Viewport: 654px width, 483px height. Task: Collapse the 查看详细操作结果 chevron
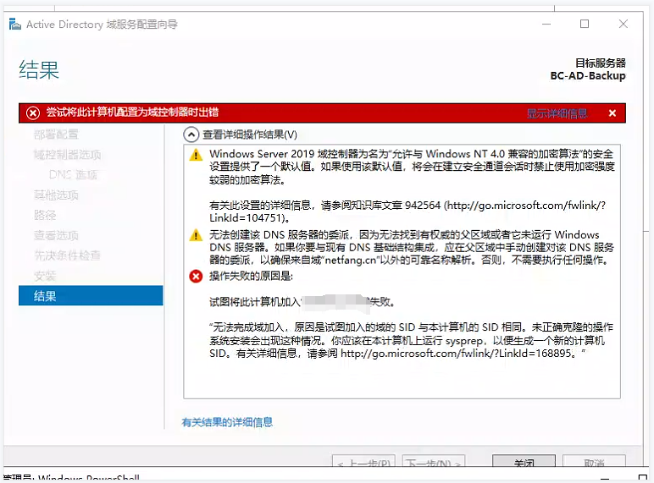[x=191, y=134]
